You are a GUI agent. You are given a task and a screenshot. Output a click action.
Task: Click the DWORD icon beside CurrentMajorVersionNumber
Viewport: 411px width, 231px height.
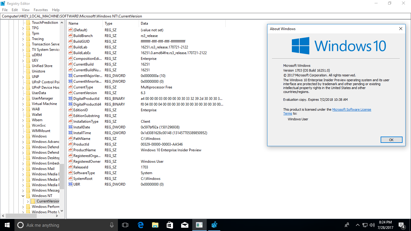click(x=70, y=76)
